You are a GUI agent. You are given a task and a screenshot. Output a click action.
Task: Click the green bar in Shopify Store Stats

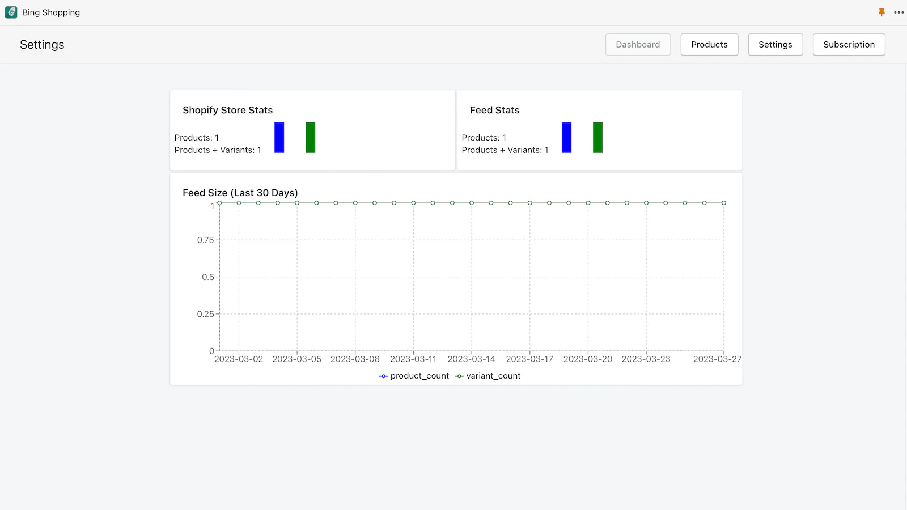tap(310, 137)
